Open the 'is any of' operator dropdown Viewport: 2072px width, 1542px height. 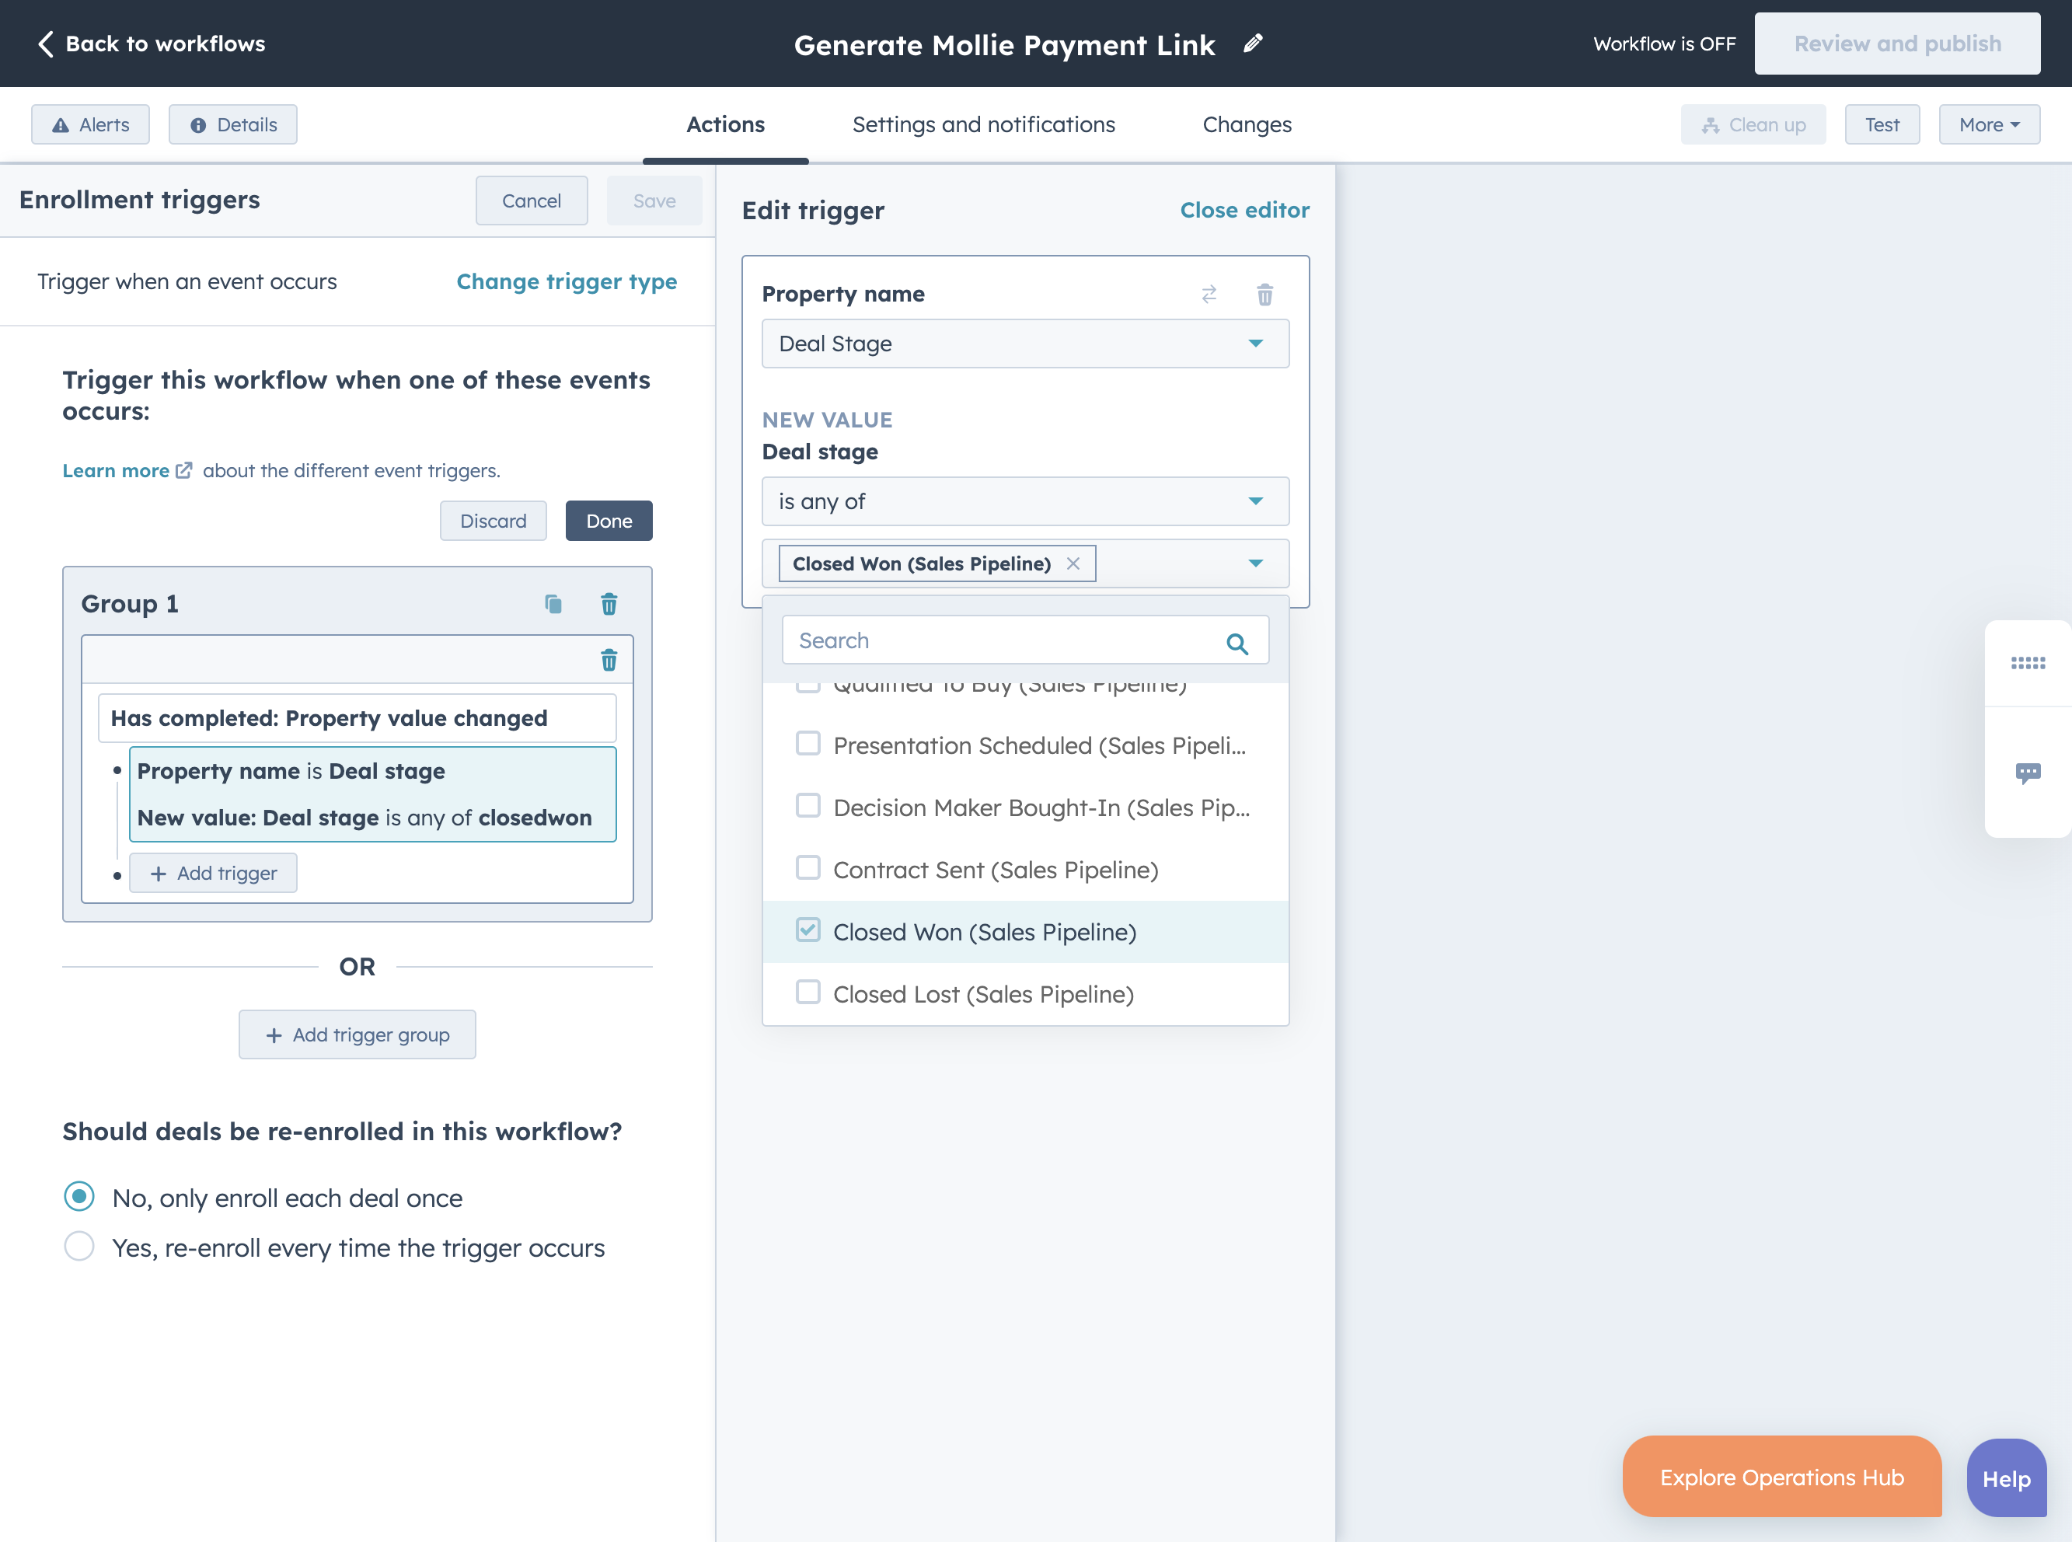[1026, 501]
